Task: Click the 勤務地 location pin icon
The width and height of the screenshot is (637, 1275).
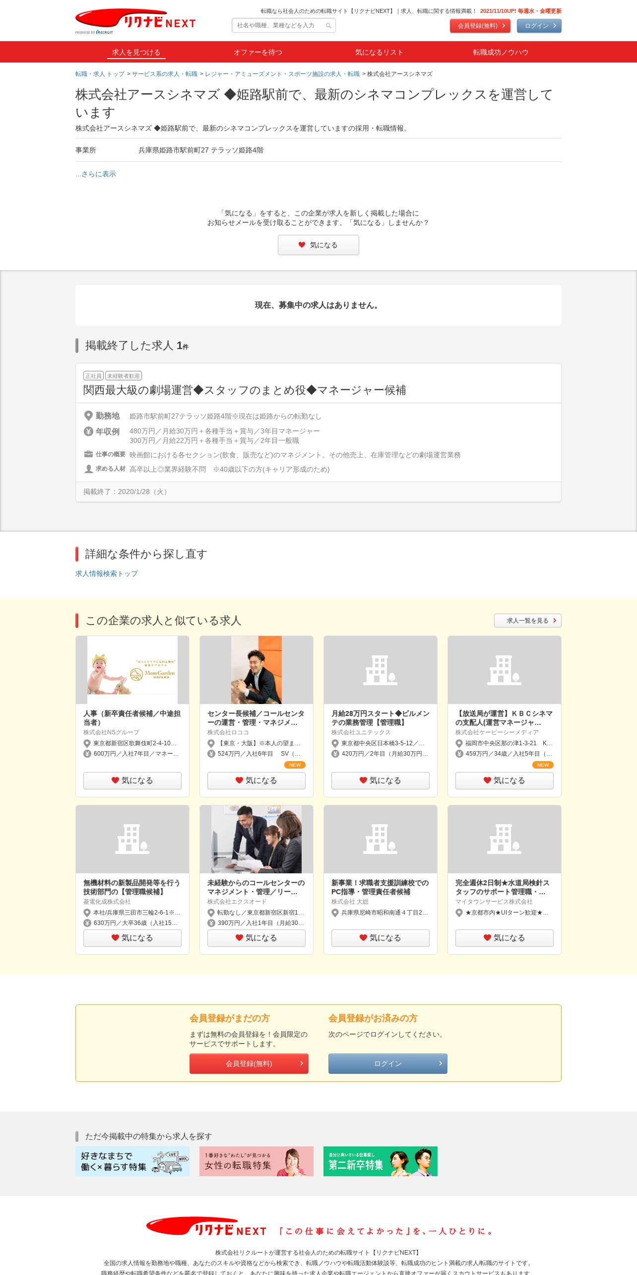Action: click(x=88, y=416)
